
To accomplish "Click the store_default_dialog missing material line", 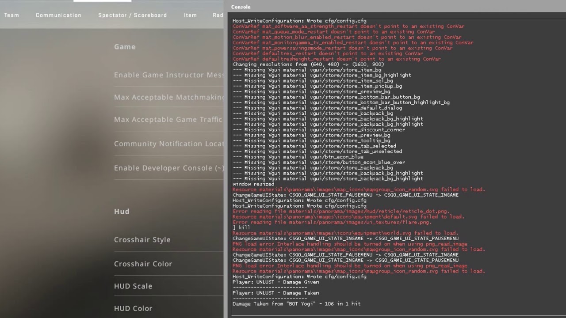I will pyautogui.click(x=317, y=108).
